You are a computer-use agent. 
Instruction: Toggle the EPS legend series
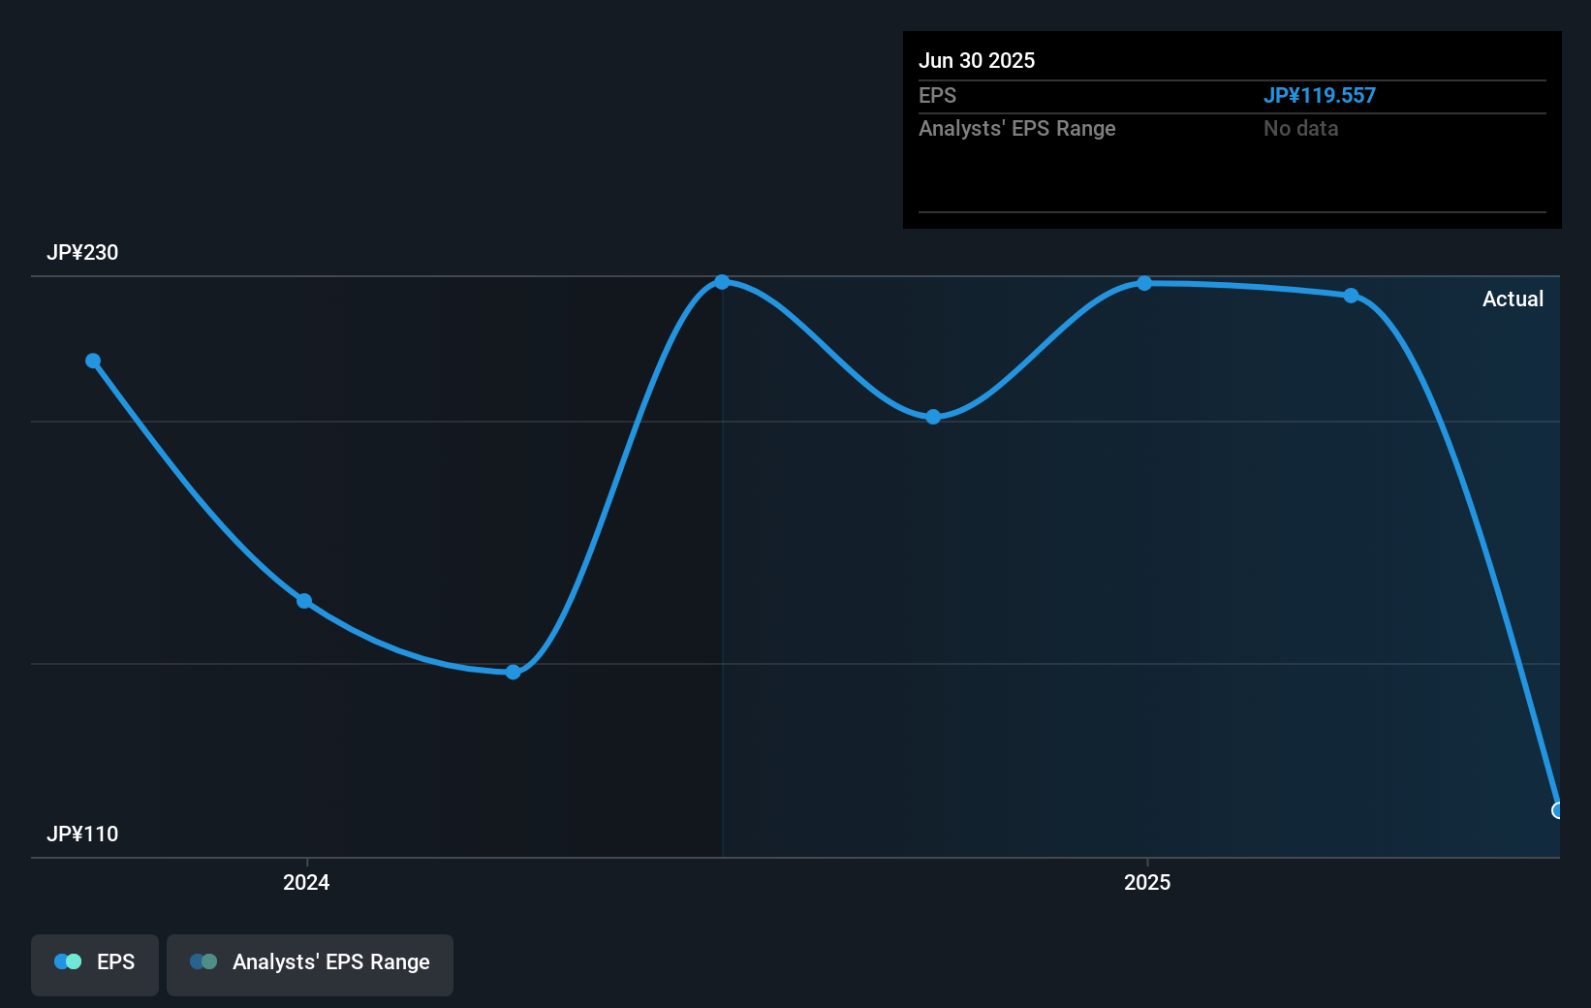[95, 964]
